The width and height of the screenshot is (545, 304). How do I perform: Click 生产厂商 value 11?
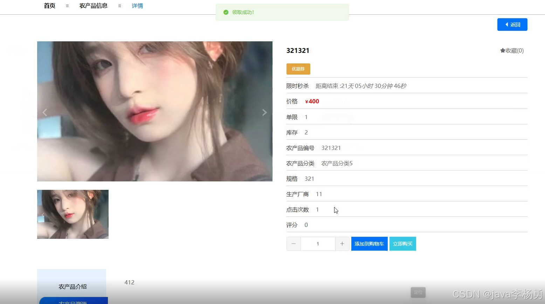coord(319,194)
